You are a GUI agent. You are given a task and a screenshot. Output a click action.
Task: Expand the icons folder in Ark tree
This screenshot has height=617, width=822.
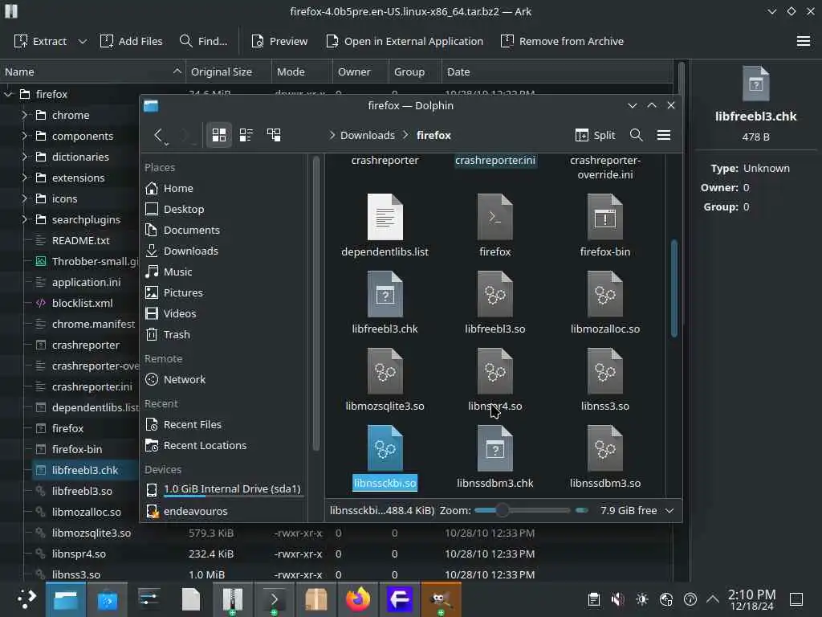tap(24, 199)
